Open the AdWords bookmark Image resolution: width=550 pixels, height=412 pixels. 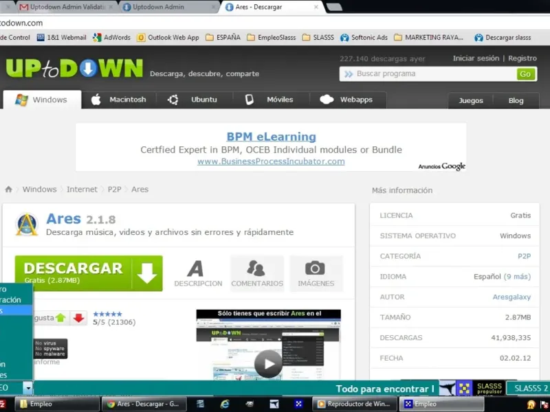[x=111, y=38]
